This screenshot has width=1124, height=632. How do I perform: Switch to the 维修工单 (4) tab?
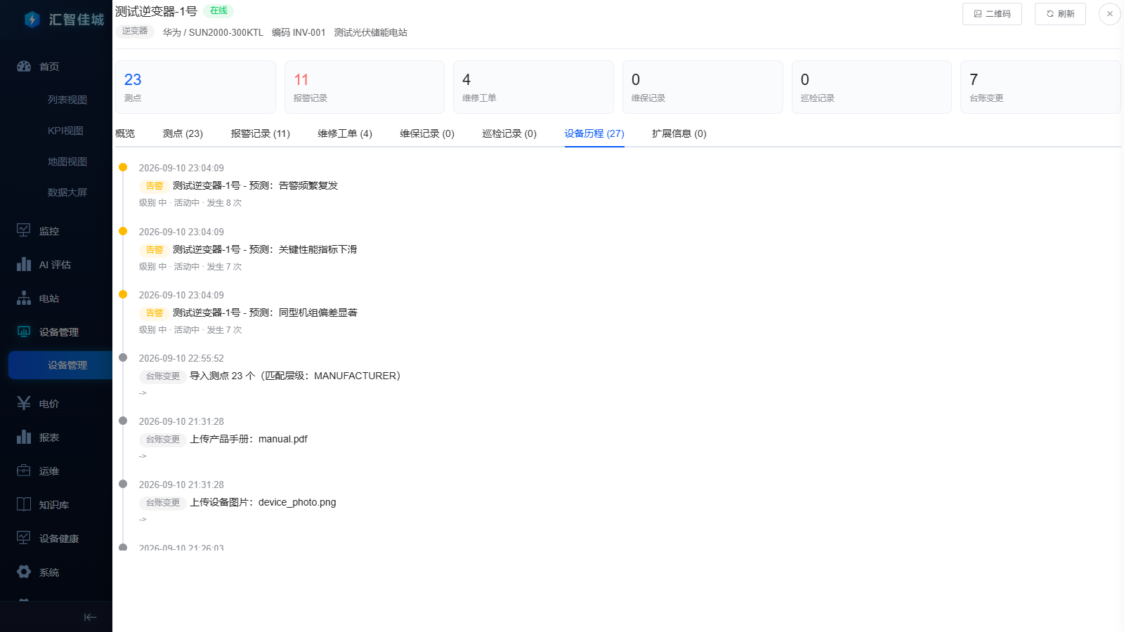tap(345, 133)
